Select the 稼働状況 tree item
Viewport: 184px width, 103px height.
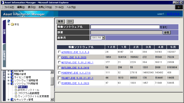point(23,87)
